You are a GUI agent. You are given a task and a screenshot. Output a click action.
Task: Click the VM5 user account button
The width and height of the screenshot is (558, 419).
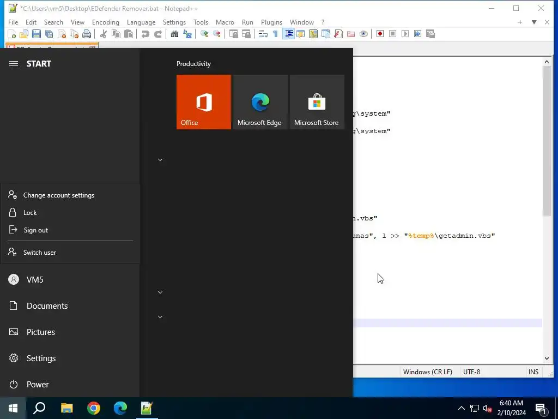pos(70,280)
